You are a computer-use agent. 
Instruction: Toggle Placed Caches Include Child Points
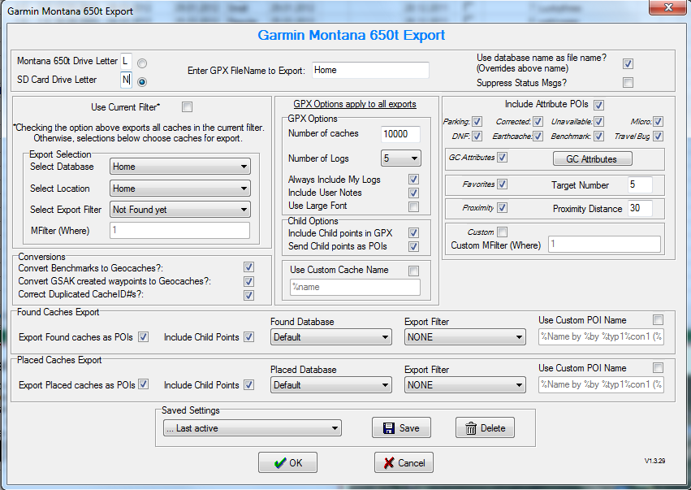click(x=248, y=384)
